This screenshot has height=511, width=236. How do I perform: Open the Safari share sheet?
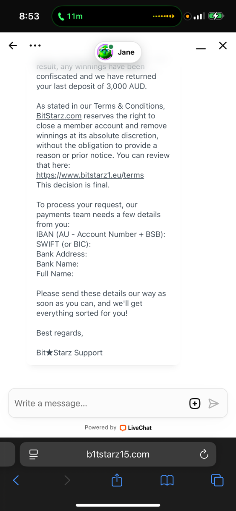point(117,480)
